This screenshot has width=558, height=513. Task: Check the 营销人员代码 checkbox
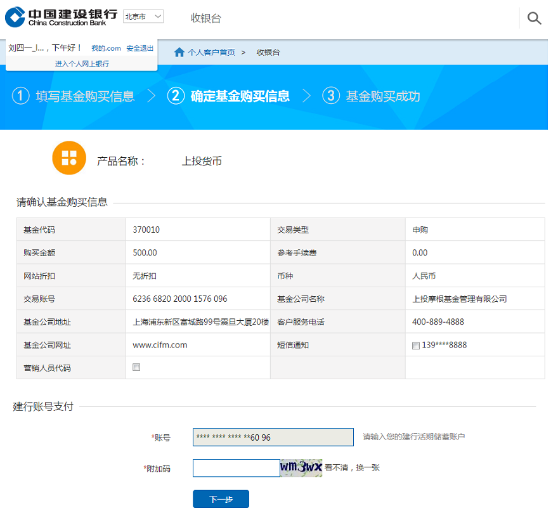tap(136, 367)
